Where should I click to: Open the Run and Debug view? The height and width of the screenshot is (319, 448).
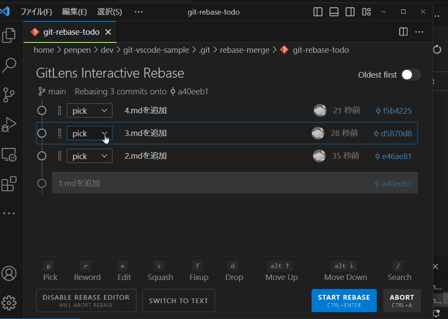point(9,124)
